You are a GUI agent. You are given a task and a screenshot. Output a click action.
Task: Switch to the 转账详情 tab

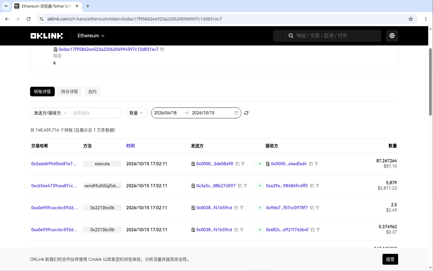pos(42,92)
